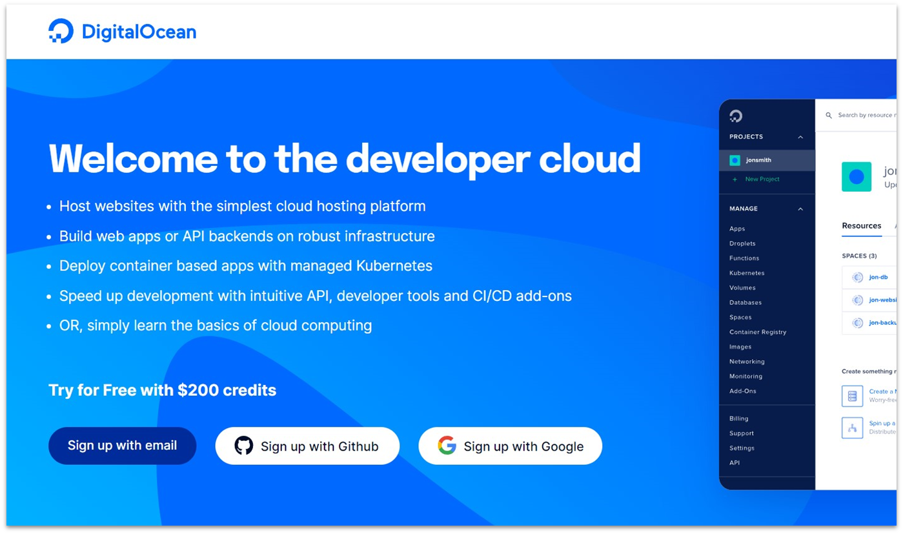Switch to the Resources tab
903x534 pixels.
[862, 225]
